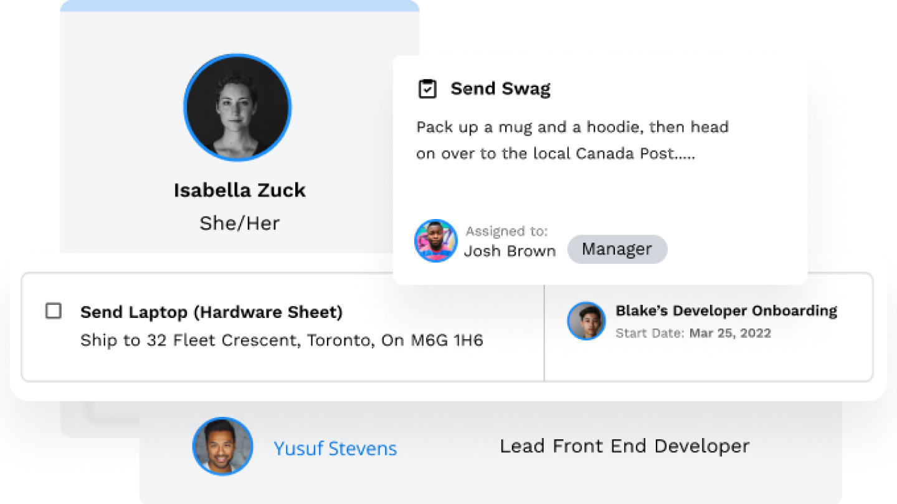Click the She/Her pronouns label

240,223
